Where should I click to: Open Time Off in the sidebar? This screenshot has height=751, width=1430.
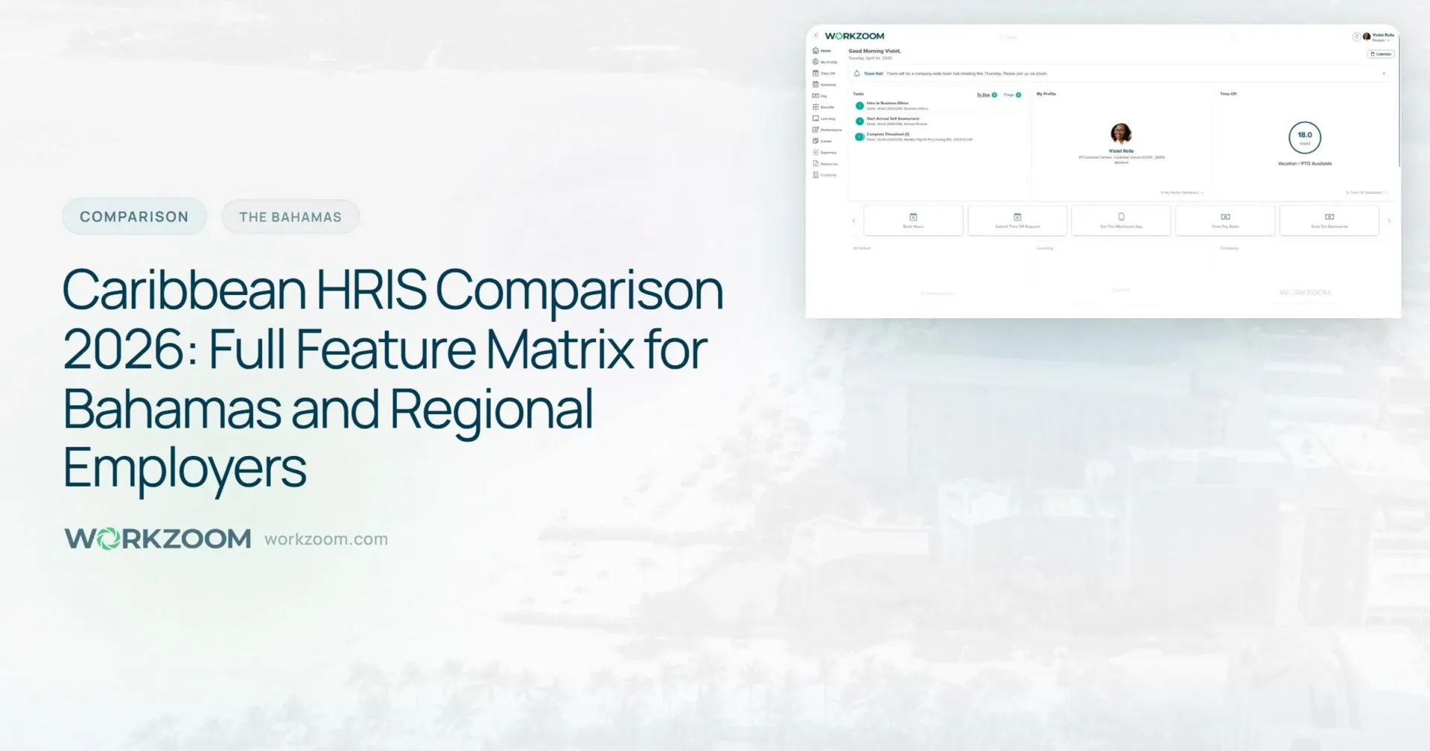(824, 73)
